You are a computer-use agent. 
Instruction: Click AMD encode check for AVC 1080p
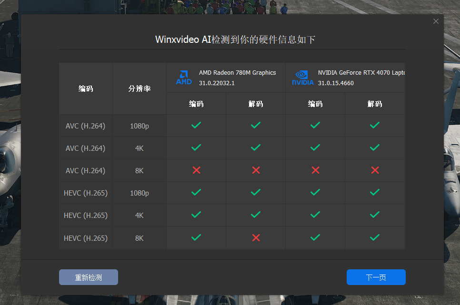tap(196, 125)
